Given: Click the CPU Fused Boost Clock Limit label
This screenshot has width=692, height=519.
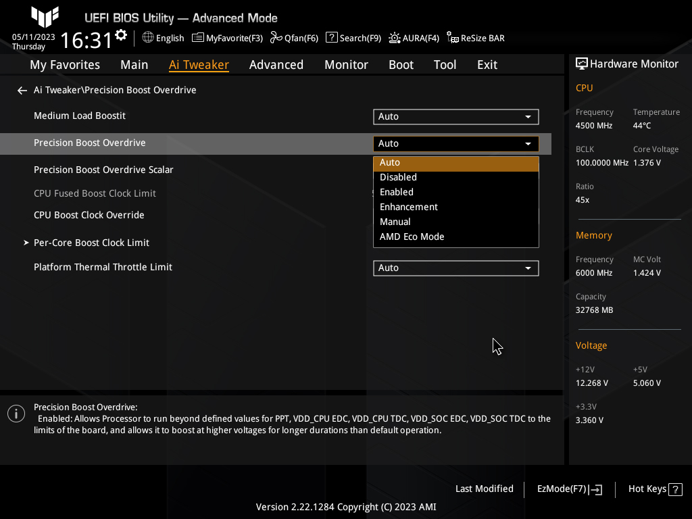Looking at the screenshot, I should [95, 193].
